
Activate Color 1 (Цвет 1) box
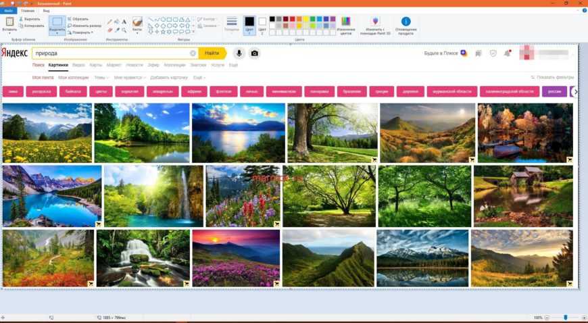point(249,24)
